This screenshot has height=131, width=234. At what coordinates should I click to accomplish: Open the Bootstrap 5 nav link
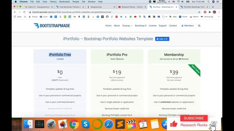(x=141, y=26)
